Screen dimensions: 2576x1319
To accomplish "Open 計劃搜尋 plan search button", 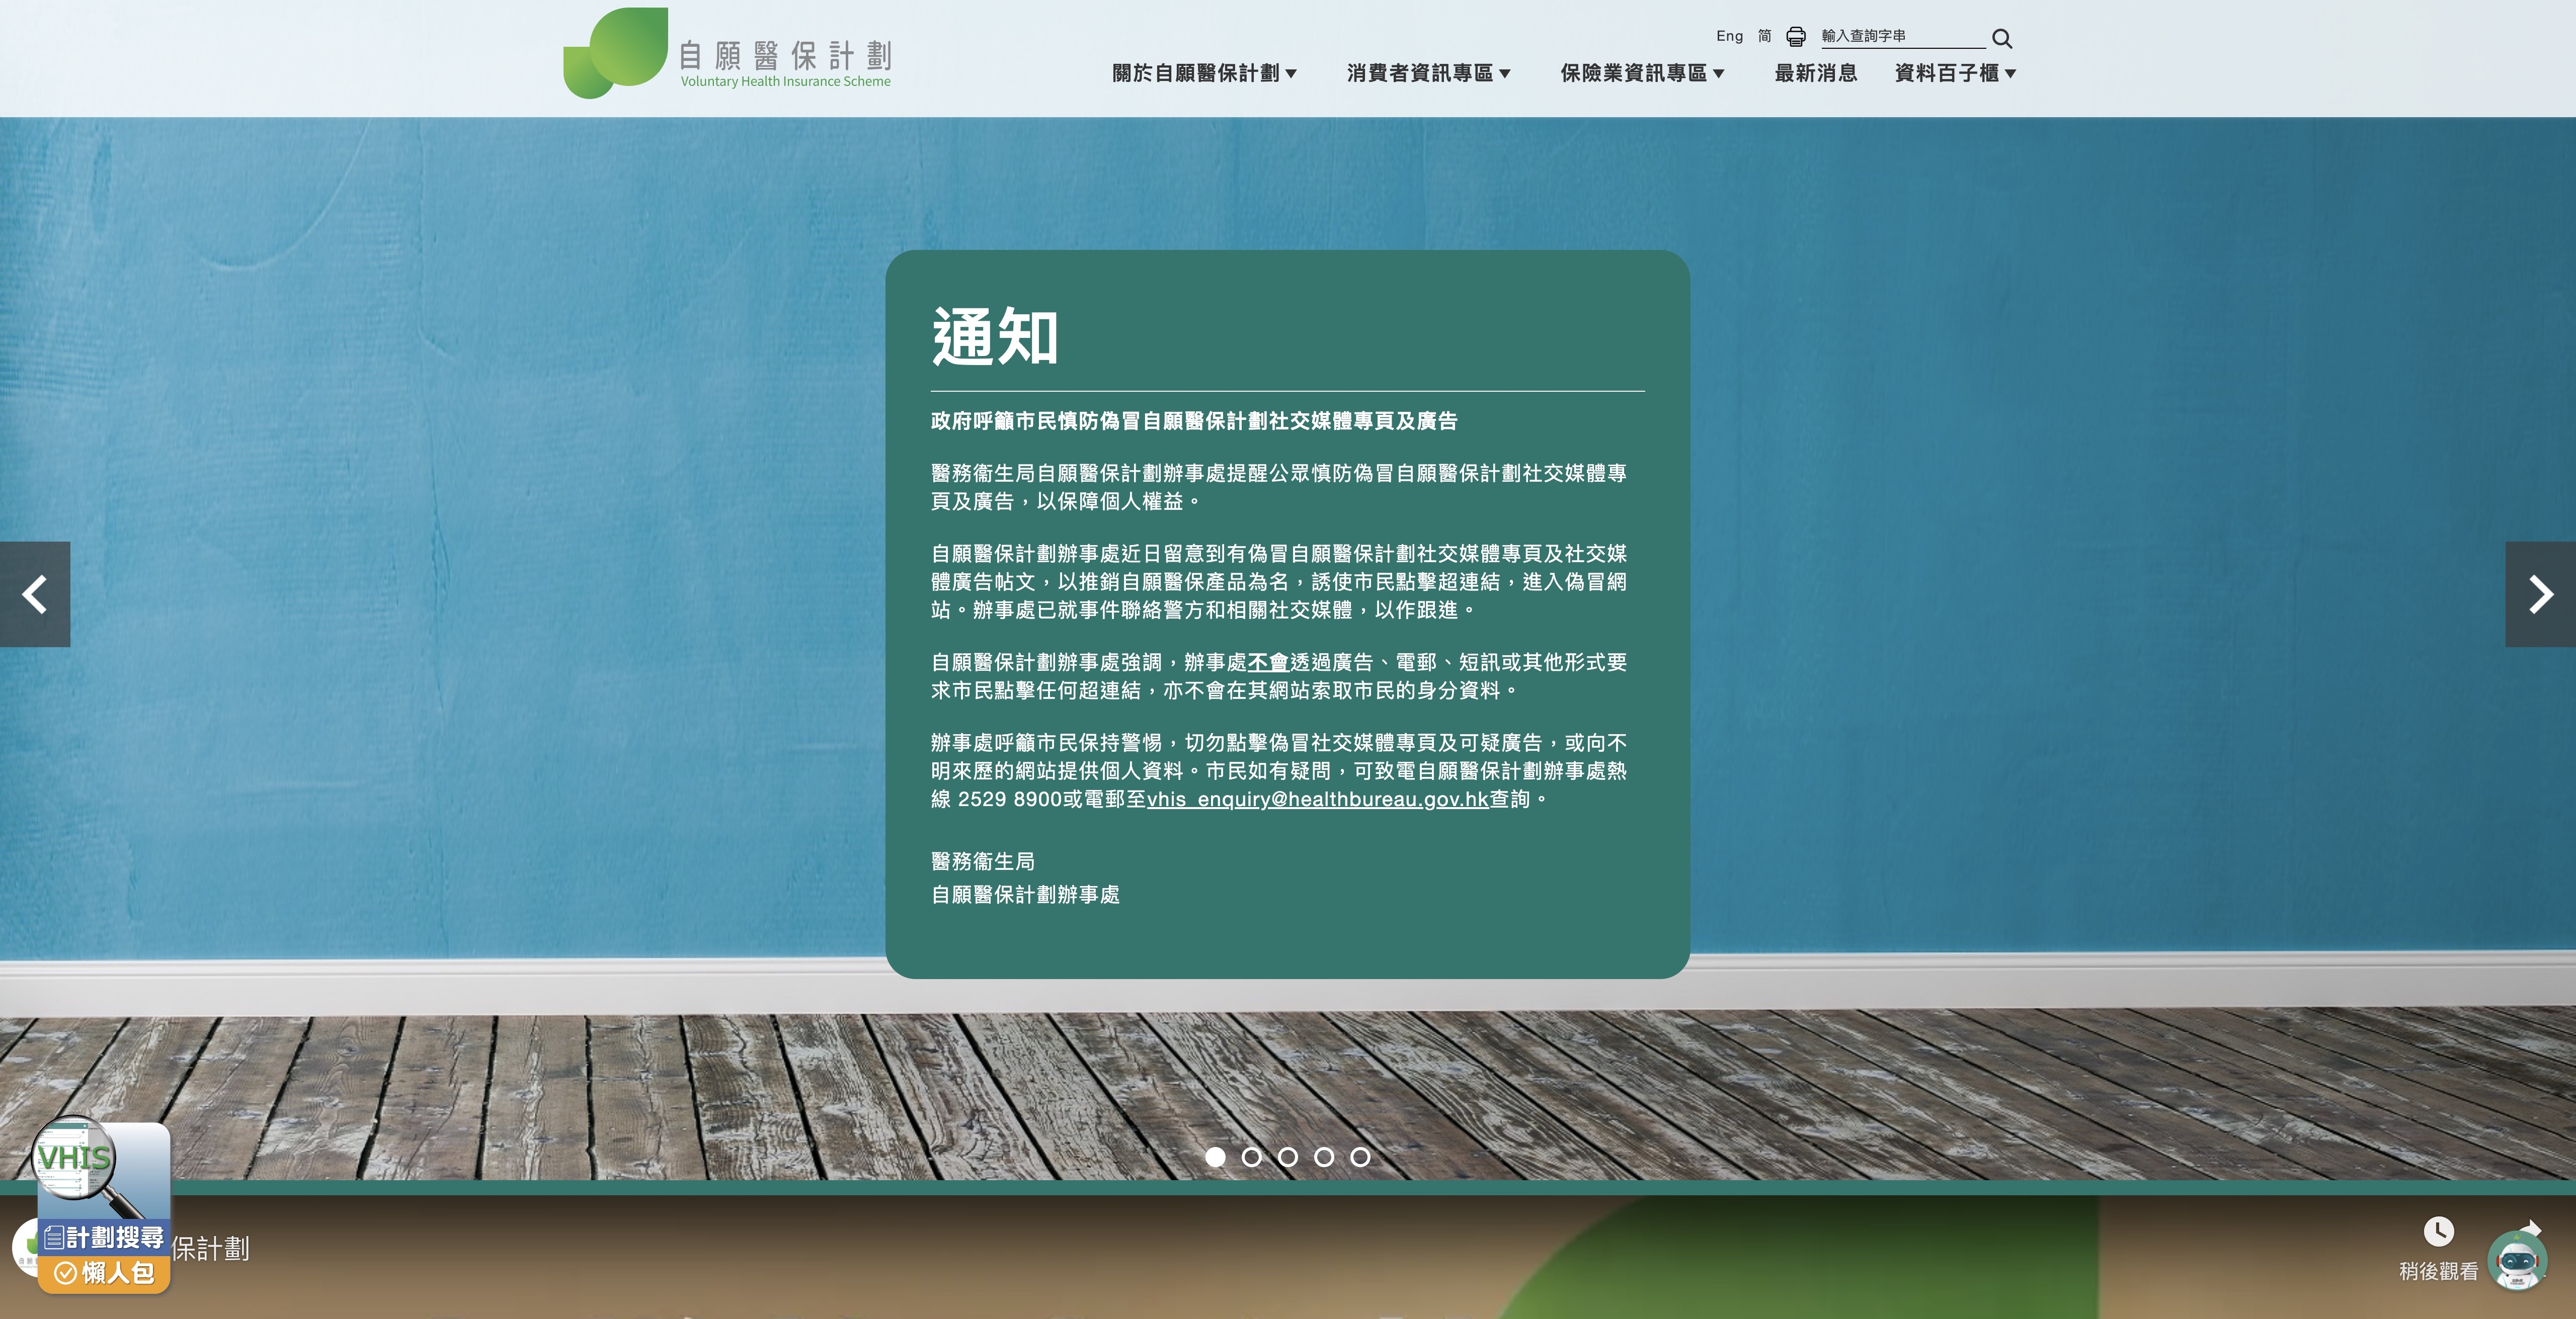I will coord(104,1238).
